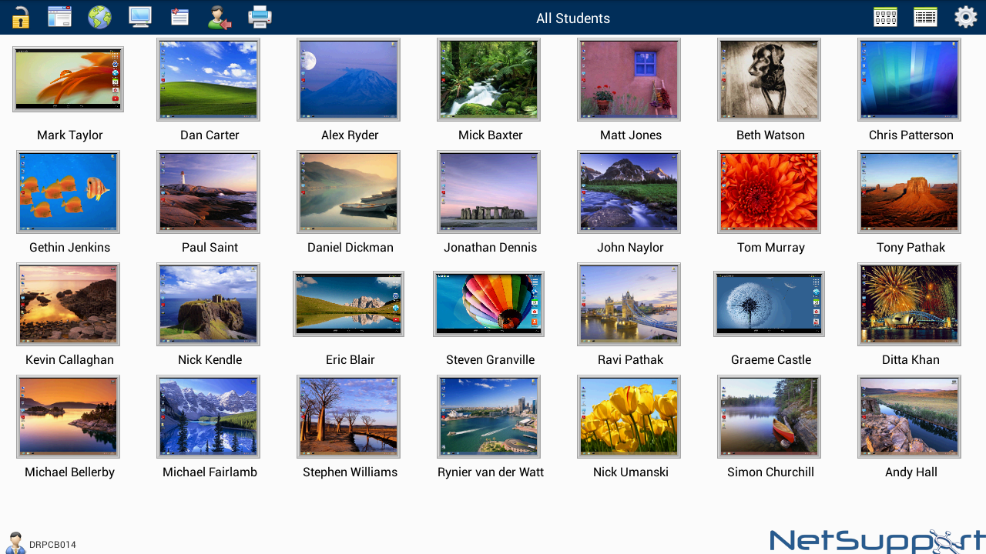The width and height of the screenshot is (986, 554).
Task: Click the application window icon in toolbar
Action: pyautogui.click(x=59, y=17)
